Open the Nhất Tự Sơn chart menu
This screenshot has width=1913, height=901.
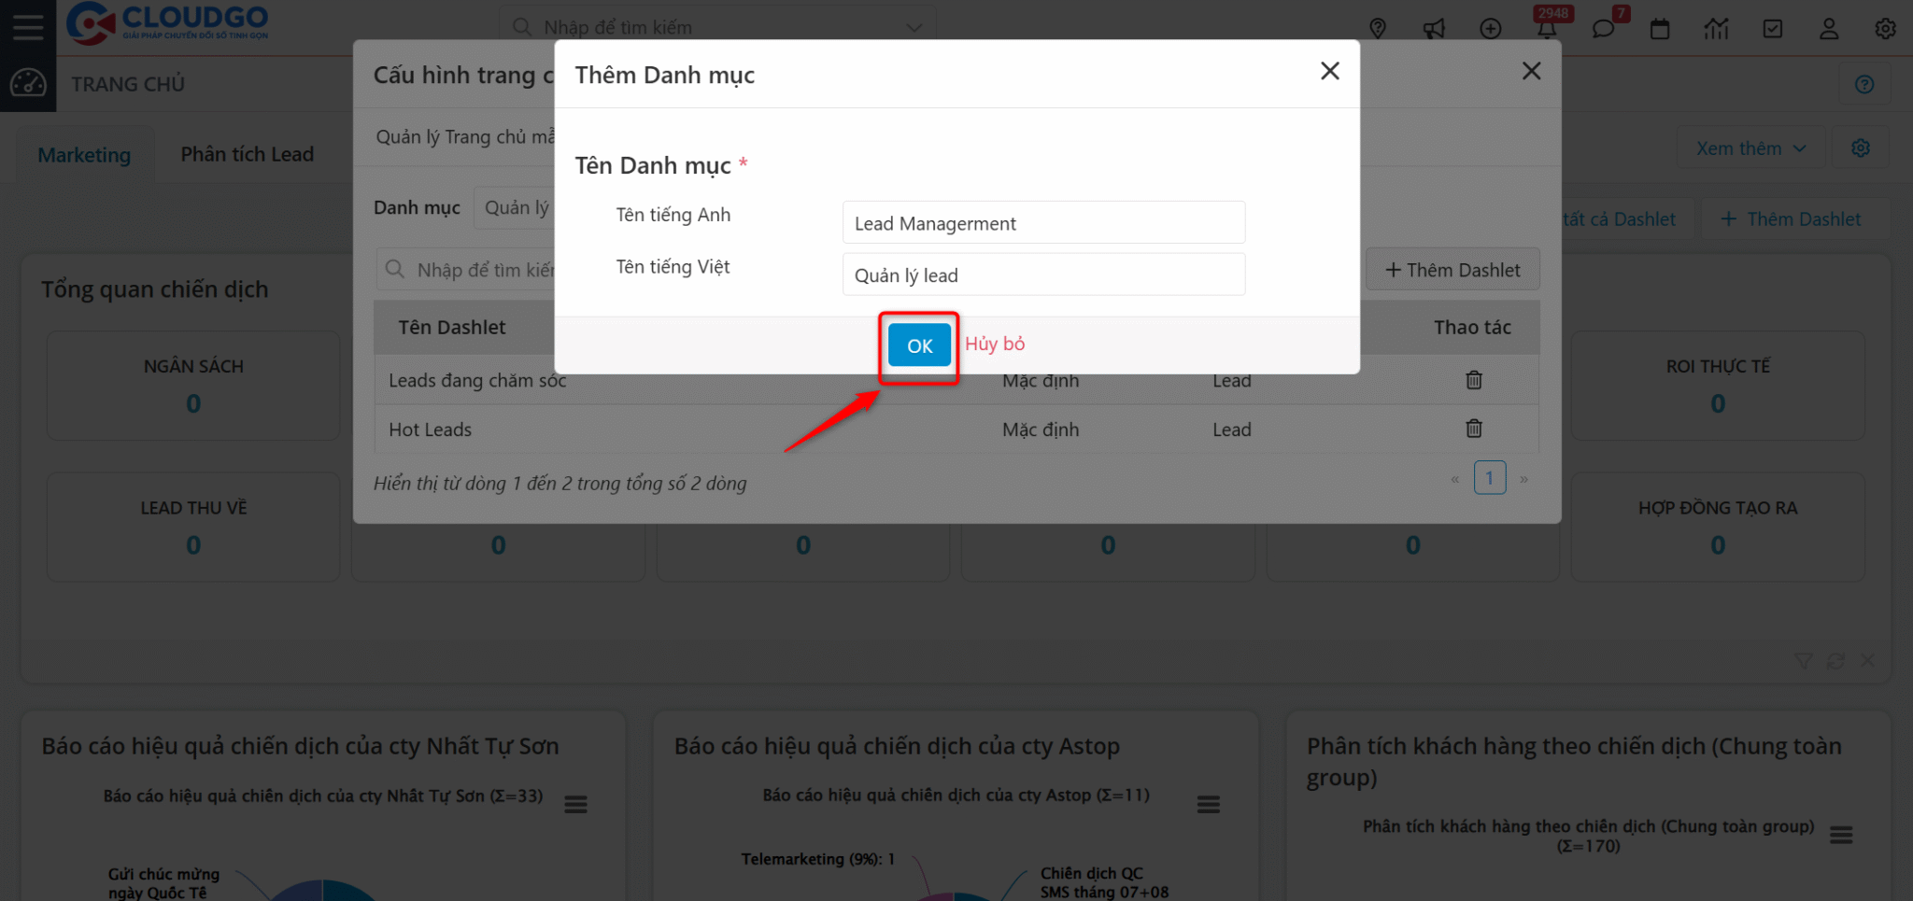pos(575,804)
